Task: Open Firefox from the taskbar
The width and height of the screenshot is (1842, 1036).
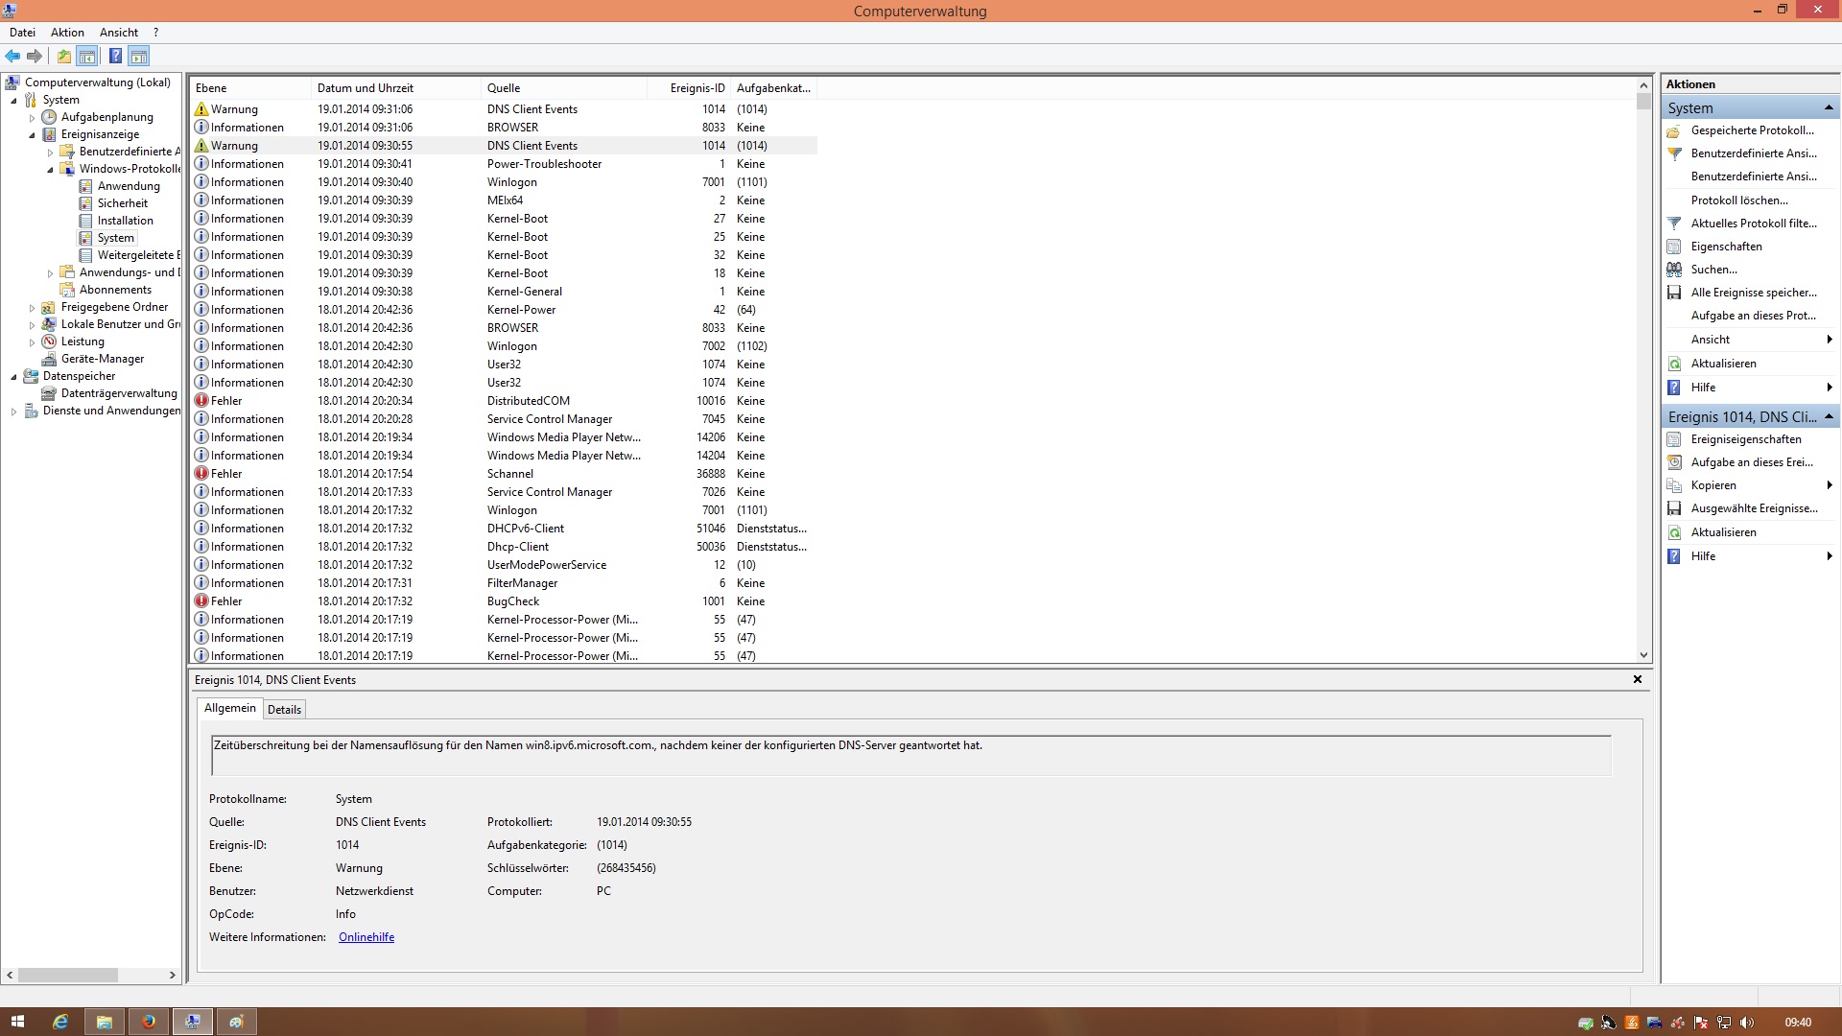Action: click(x=149, y=1022)
